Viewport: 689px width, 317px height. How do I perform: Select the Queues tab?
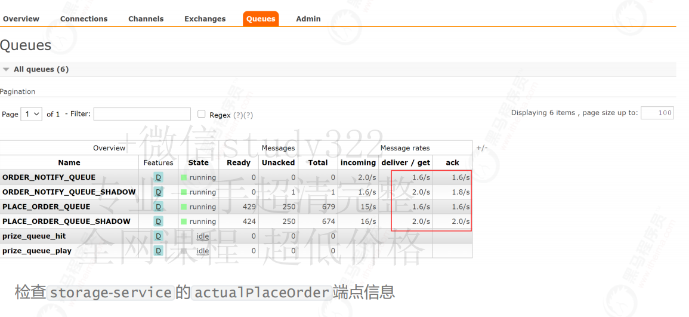[x=261, y=19]
